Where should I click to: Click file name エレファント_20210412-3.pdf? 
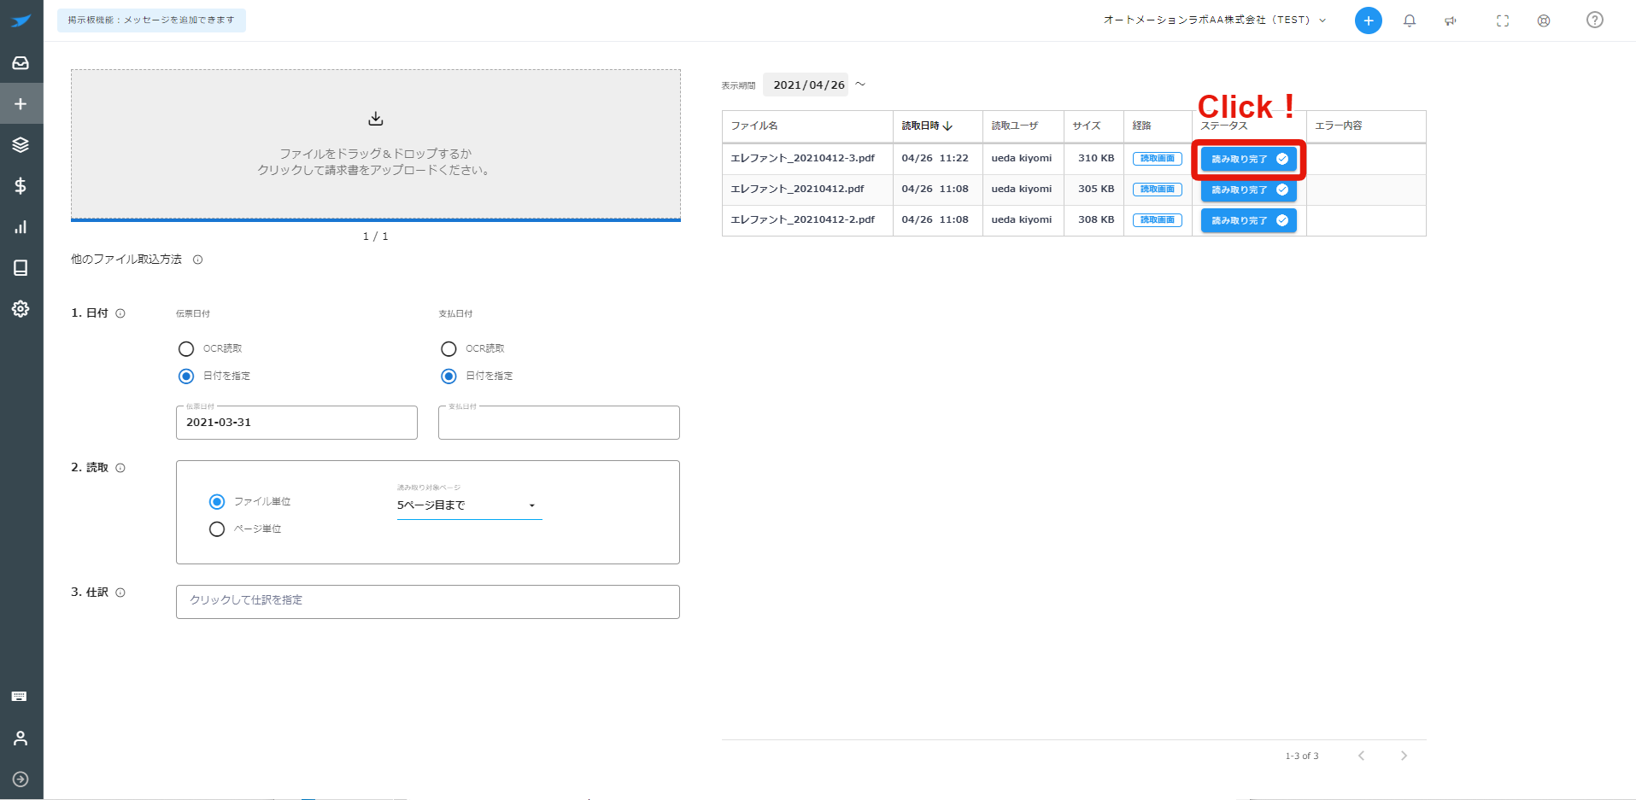pos(803,158)
